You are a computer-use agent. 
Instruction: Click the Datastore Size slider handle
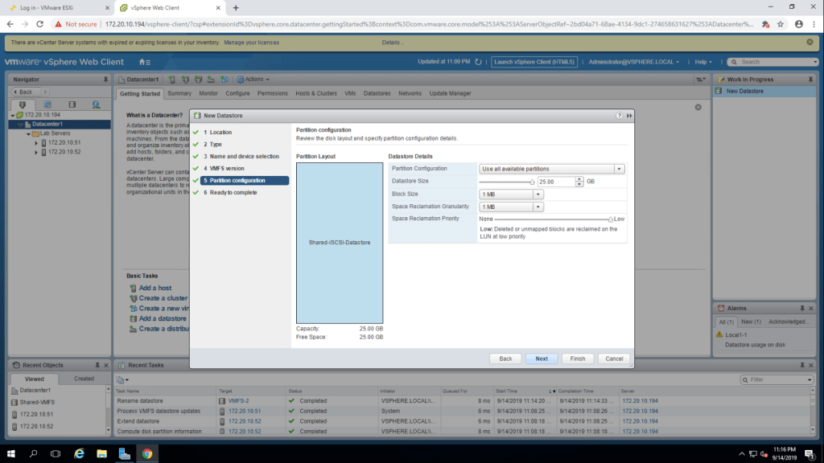coord(533,182)
